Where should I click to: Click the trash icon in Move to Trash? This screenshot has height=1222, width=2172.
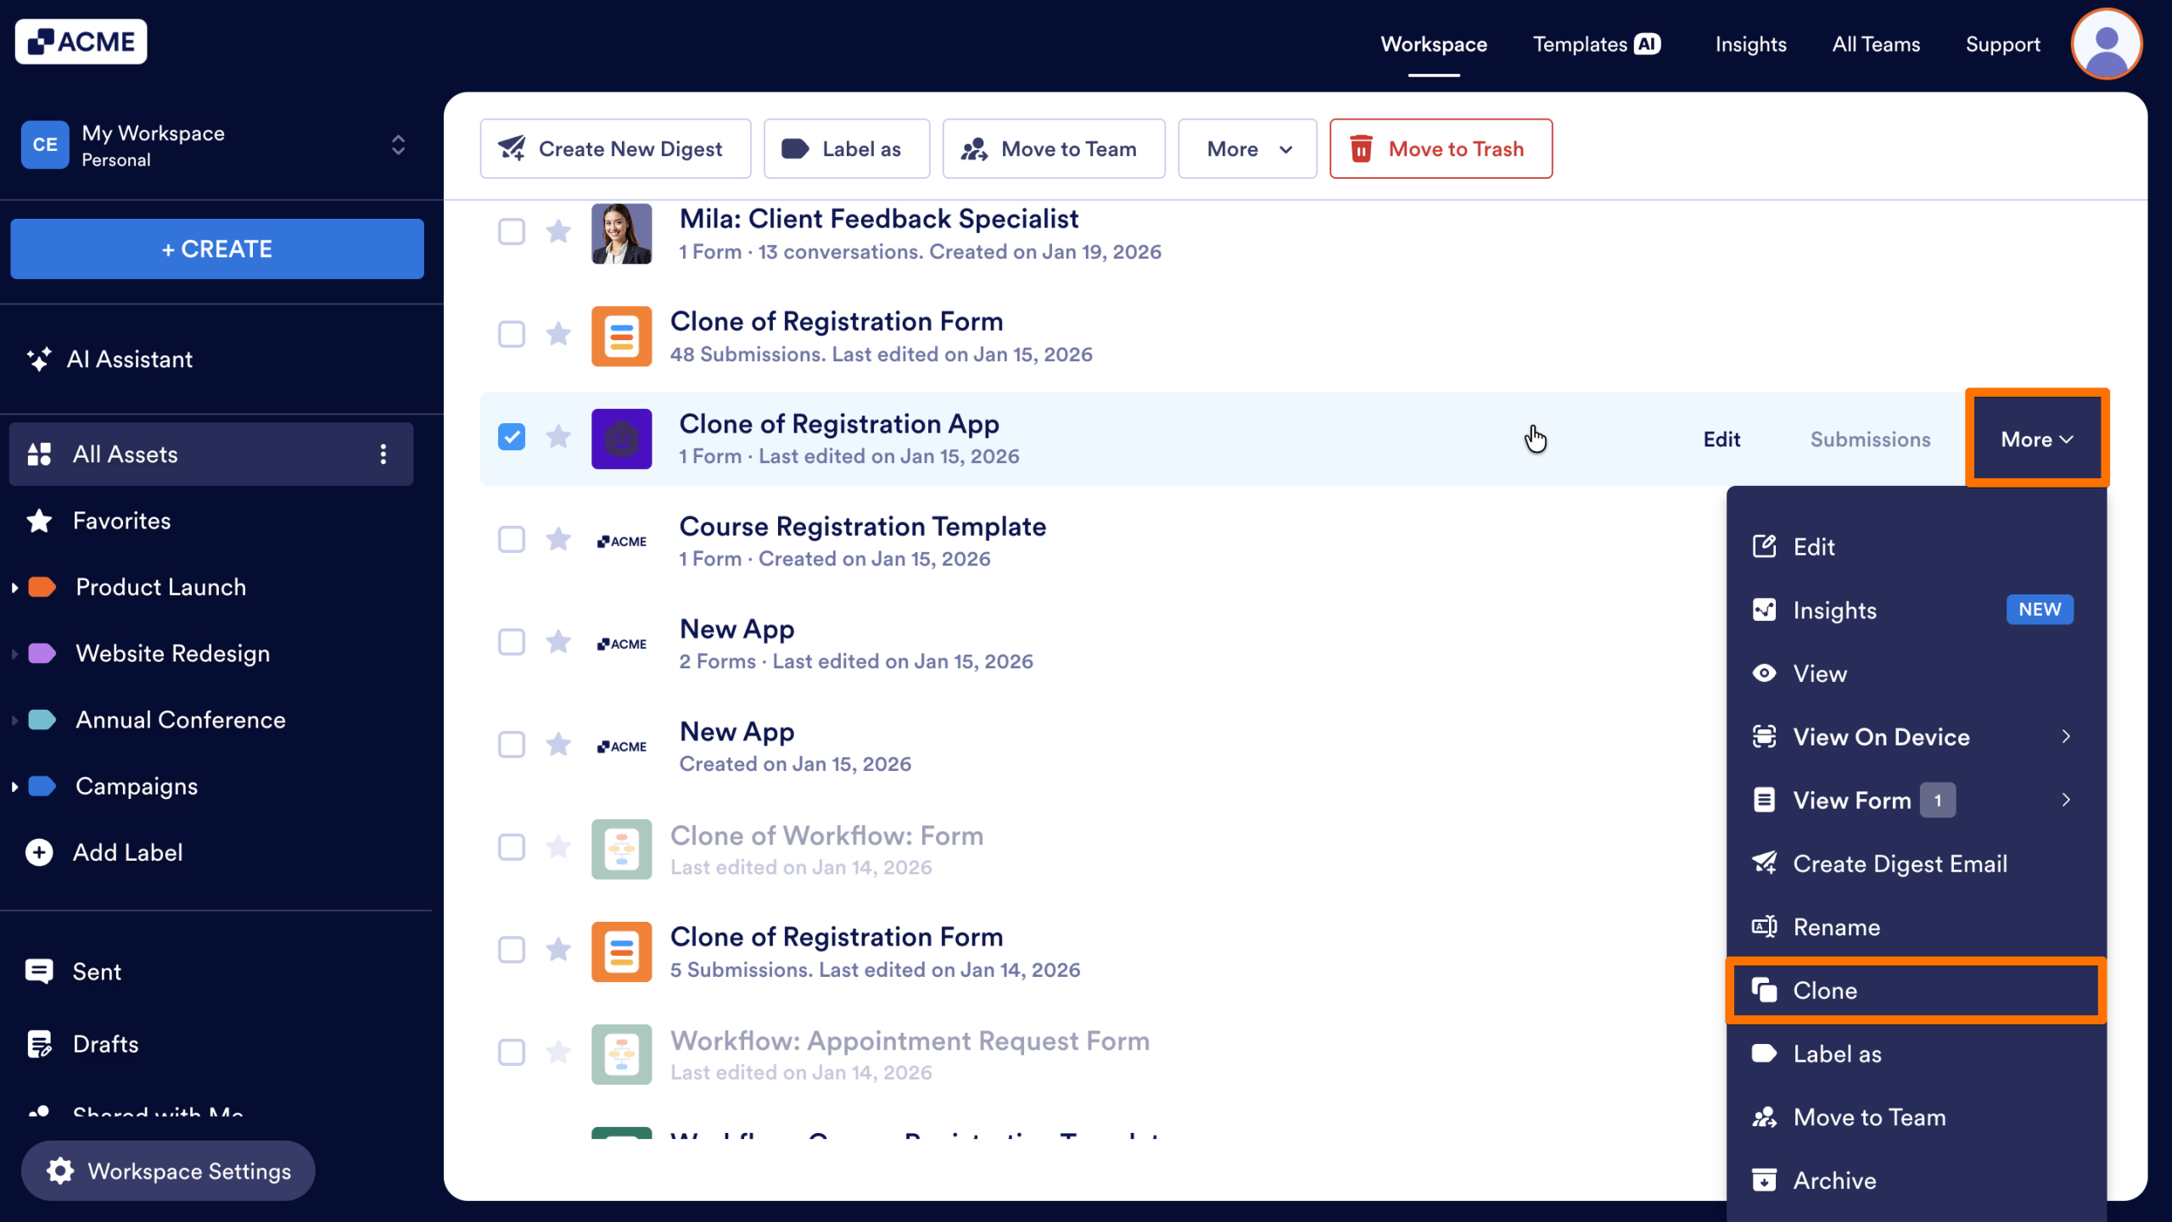click(1361, 148)
